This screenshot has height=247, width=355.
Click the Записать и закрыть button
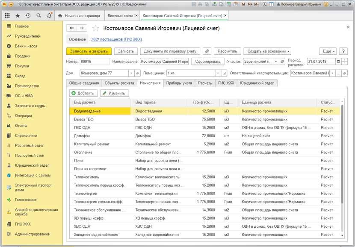89,51
